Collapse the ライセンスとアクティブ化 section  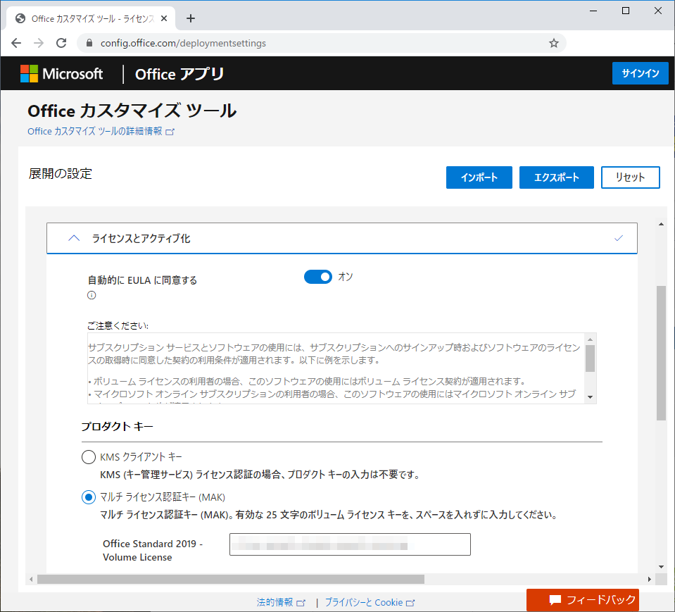(73, 238)
